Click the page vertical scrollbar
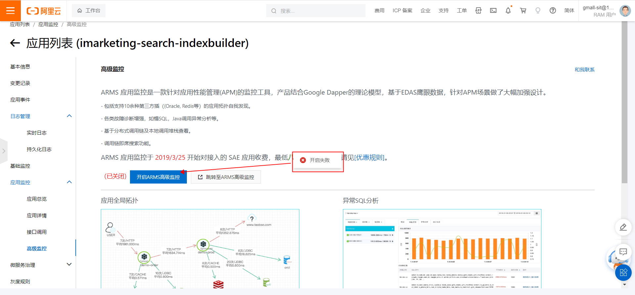This screenshot has width=635, height=295. (624, 103)
